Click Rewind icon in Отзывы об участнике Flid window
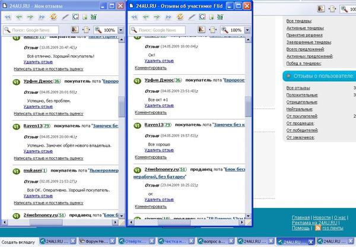This screenshot has height=247, width=356. (x=135, y=17)
